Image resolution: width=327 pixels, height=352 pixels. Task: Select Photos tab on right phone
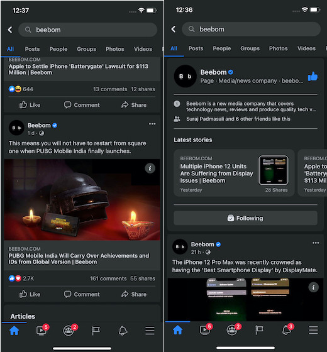click(278, 48)
